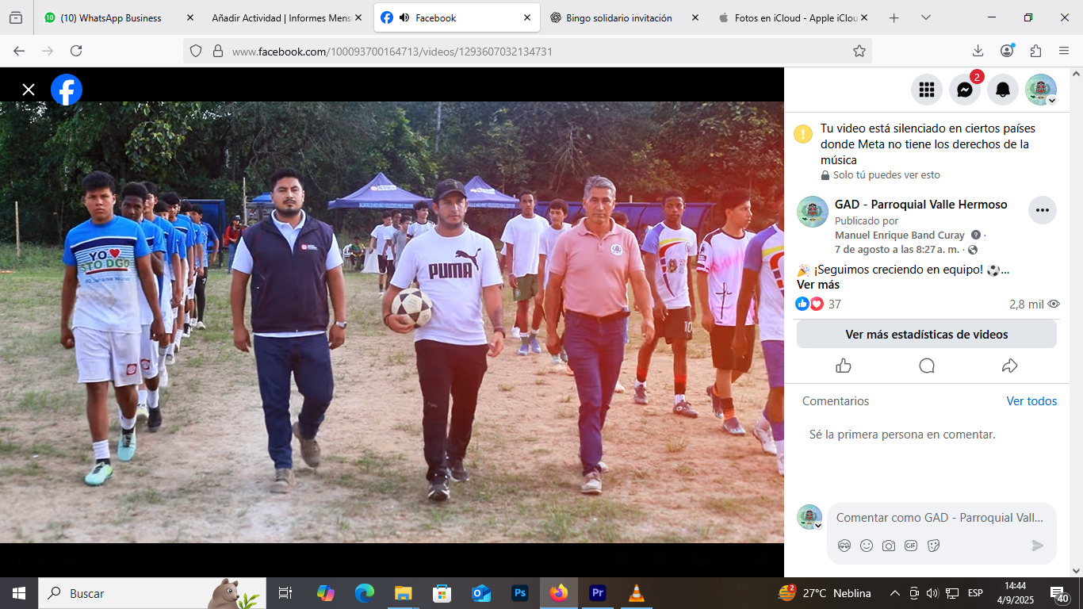Screen dimensions: 1083x609
Task: Open Adobe Premiere Pro from the taskbar
Action: point(597,593)
